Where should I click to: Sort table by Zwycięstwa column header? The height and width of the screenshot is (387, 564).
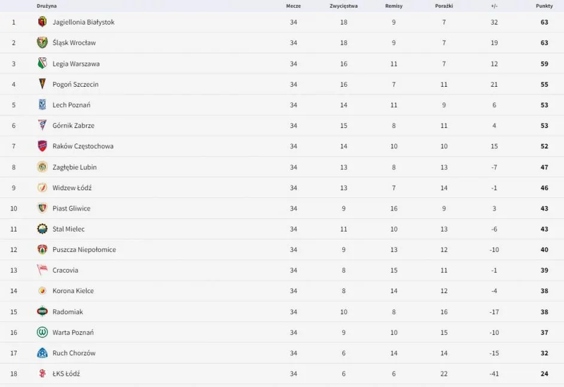[x=343, y=6]
